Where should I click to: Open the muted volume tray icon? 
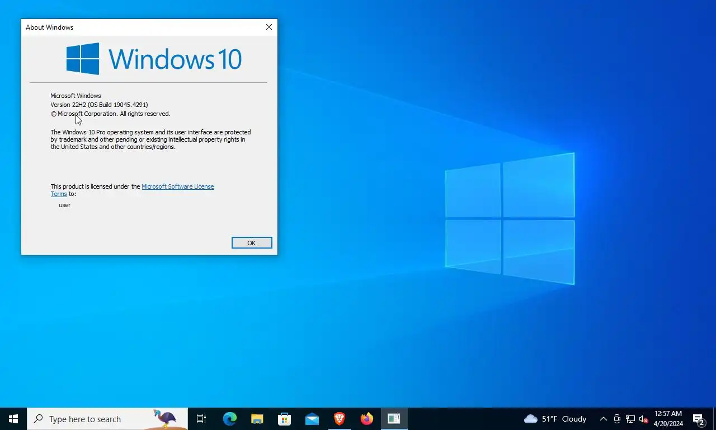point(644,419)
